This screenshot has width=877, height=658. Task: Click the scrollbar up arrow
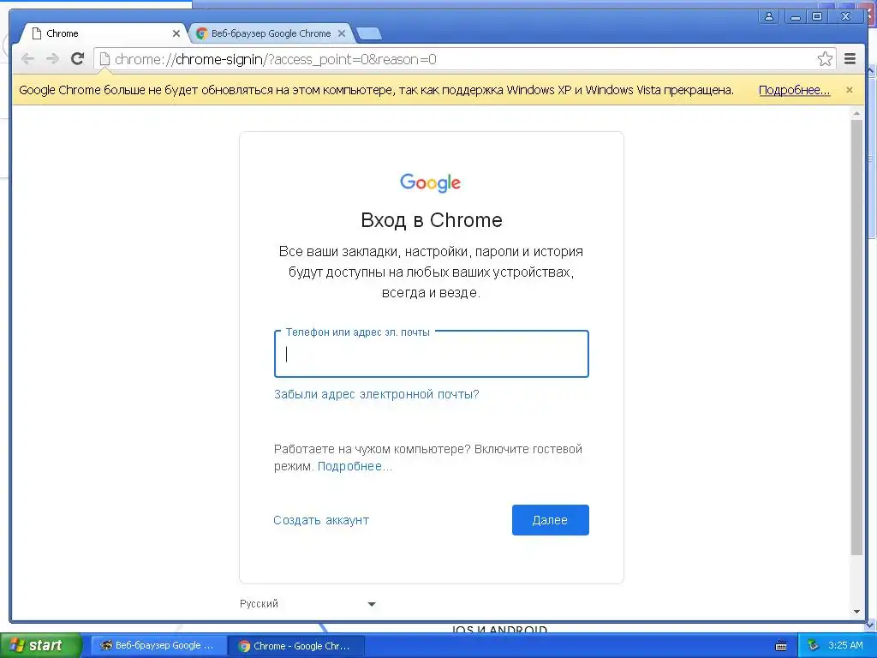pos(856,114)
